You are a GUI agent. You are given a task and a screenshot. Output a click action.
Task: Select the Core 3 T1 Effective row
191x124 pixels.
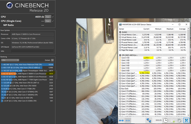pyautogui.click(x=153, y=109)
